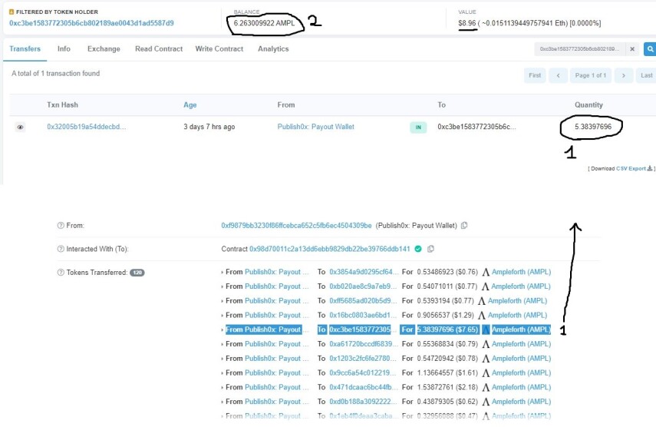
Task: Open the token holder address 0xc3be1583772305b6cb...
Action: (x=91, y=23)
